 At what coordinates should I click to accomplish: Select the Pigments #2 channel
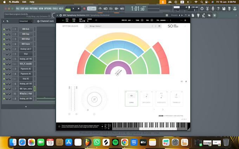click(x=26, y=69)
